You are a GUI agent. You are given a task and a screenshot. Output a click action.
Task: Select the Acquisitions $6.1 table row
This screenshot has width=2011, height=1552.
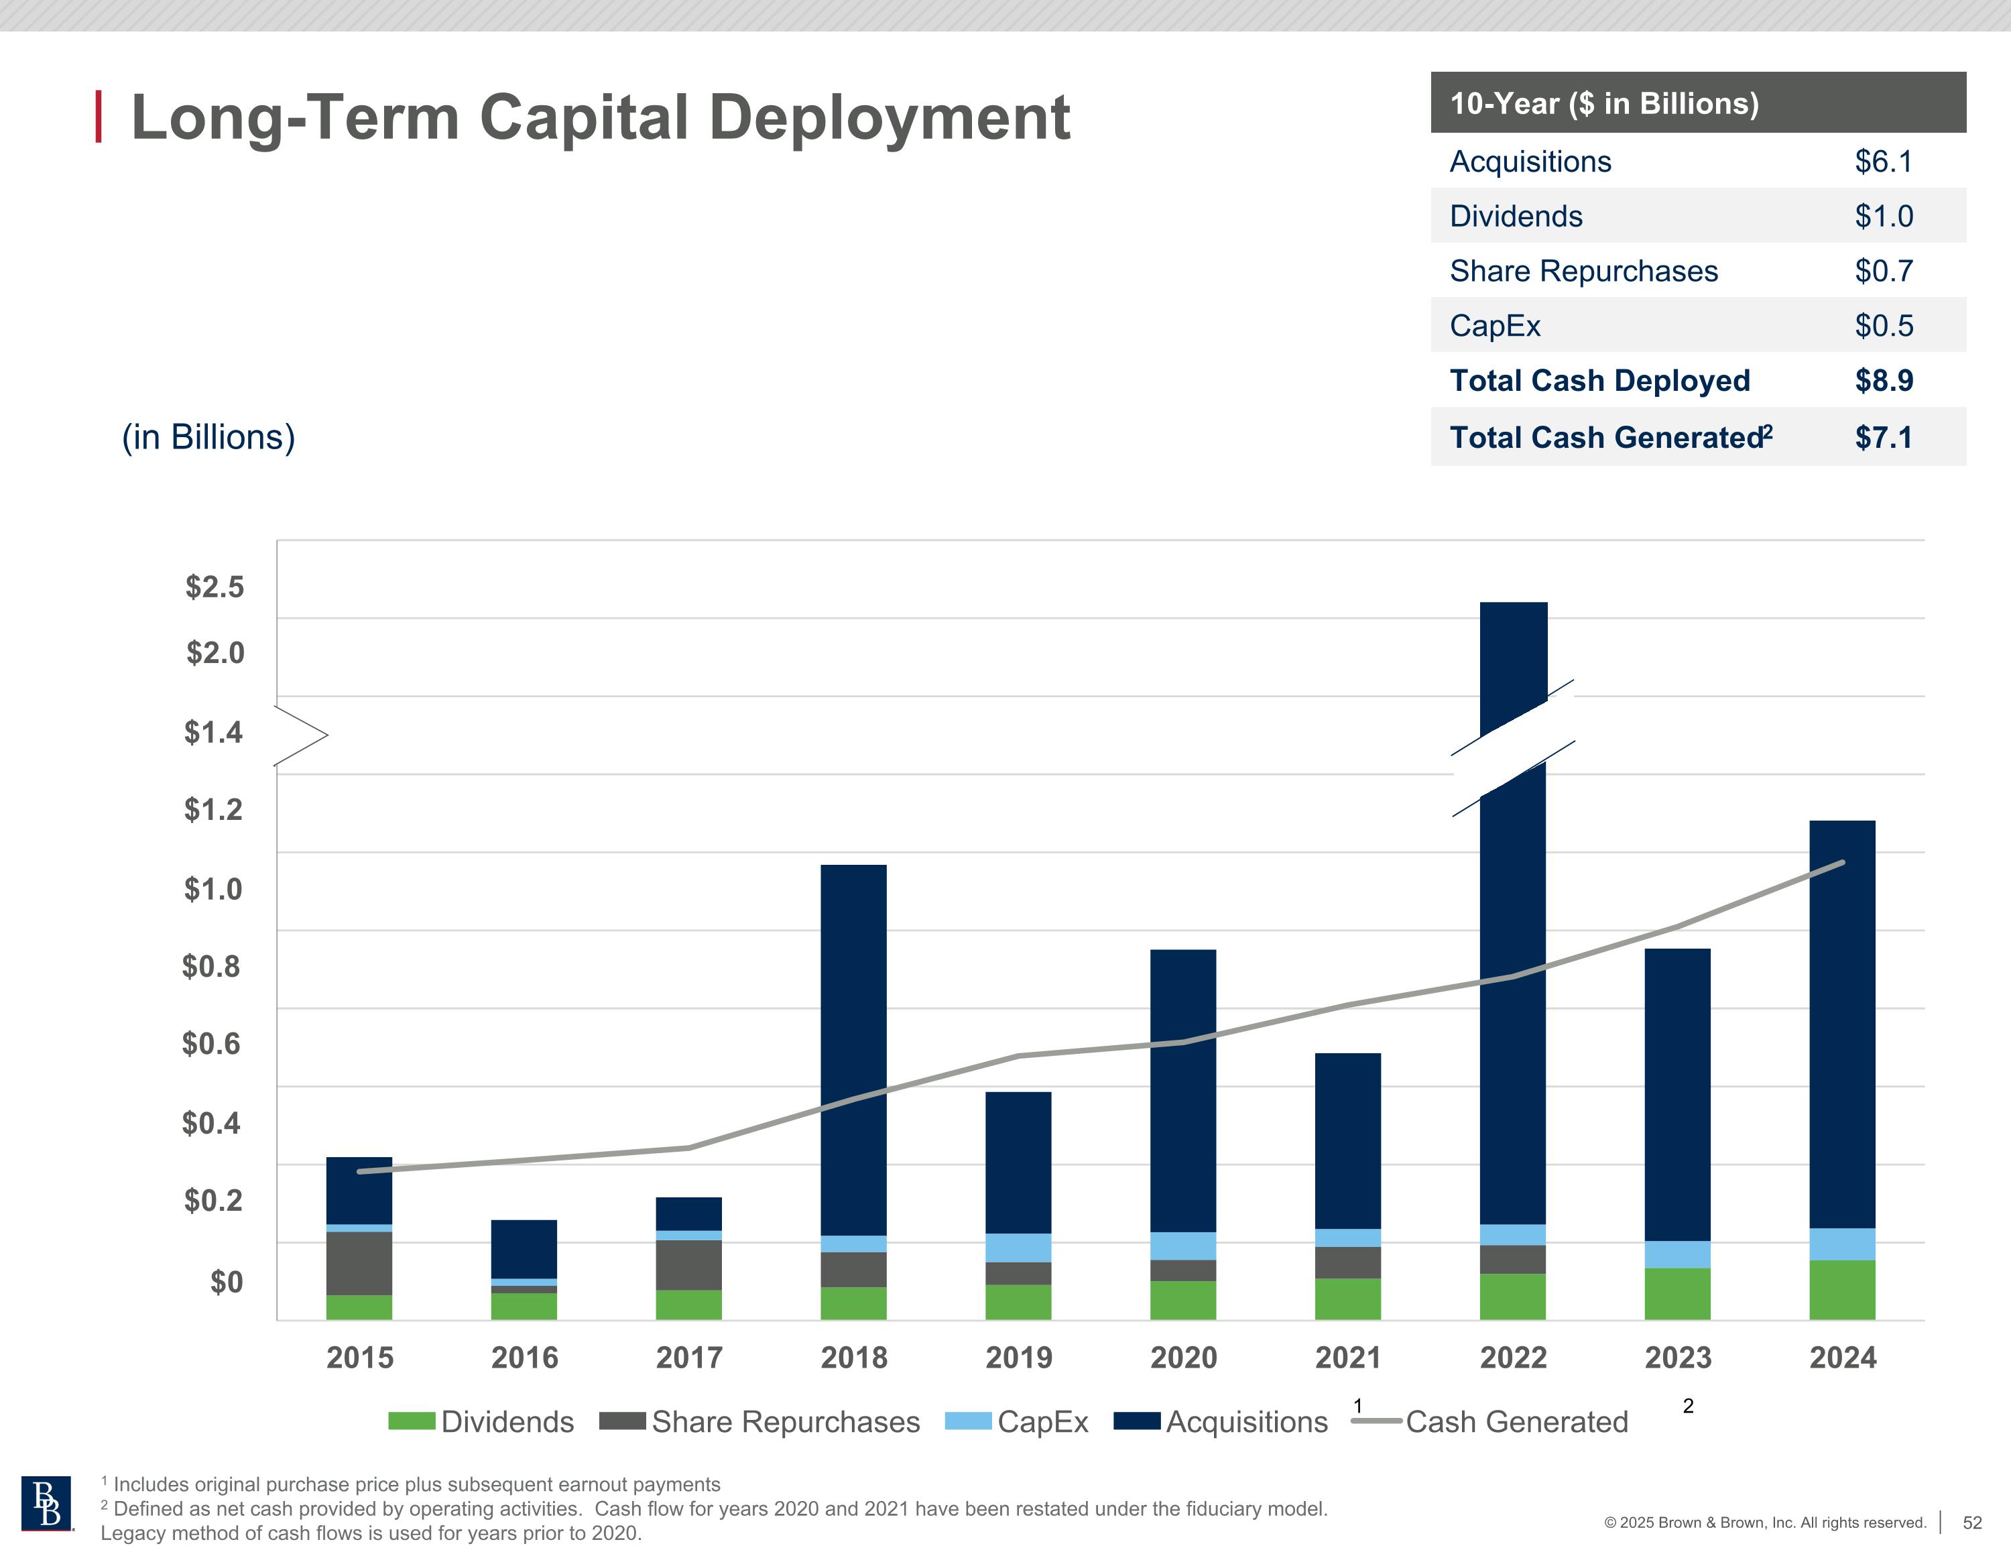point(1697,161)
